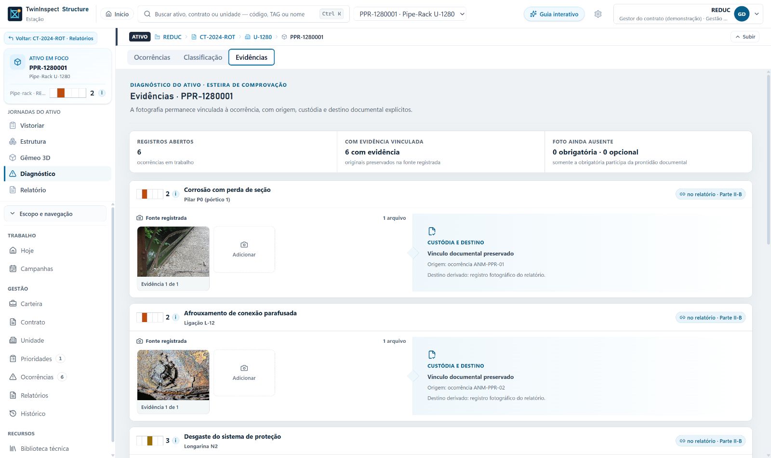This screenshot has width=771, height=458.
Task: Click the camera icon beside Fonte registrada in Afrouxamento card
Action: point(140,341)
